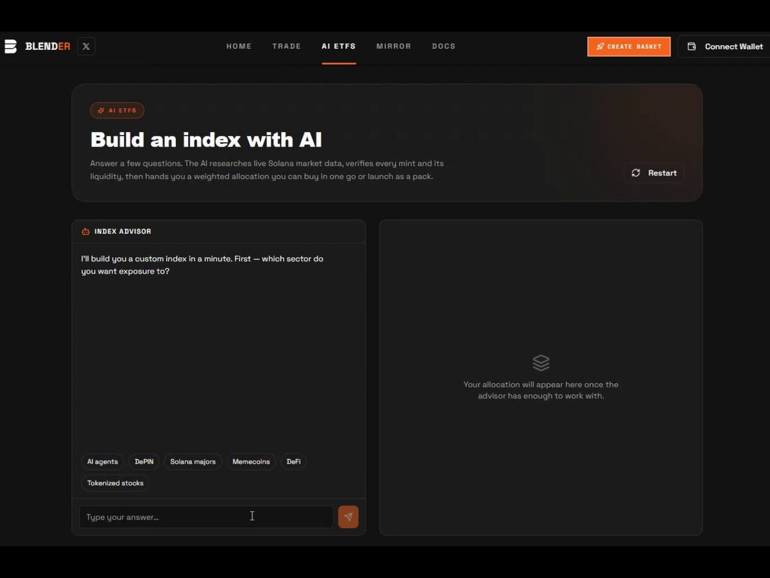Select the AI ETFs tab
The image size is (770, 578).
339,46
